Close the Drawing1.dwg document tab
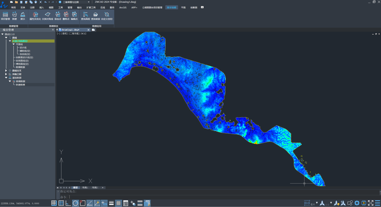Image resolution: width=381 pixels, height=207 pixels. (89, 30)
